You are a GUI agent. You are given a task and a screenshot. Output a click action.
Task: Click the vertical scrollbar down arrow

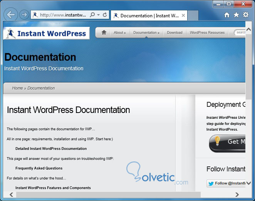[x=248, y=183]
